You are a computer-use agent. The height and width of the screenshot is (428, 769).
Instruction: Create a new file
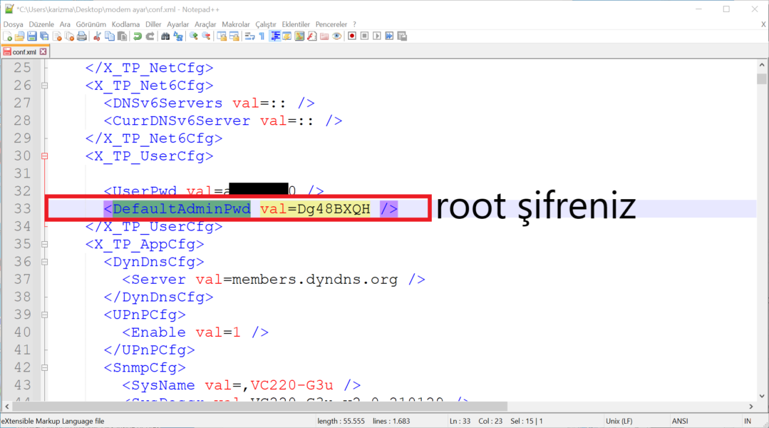[x=7, y=36]
